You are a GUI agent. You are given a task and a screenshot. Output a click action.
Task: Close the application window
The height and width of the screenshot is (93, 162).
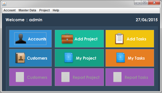click(x=154, y=3)
